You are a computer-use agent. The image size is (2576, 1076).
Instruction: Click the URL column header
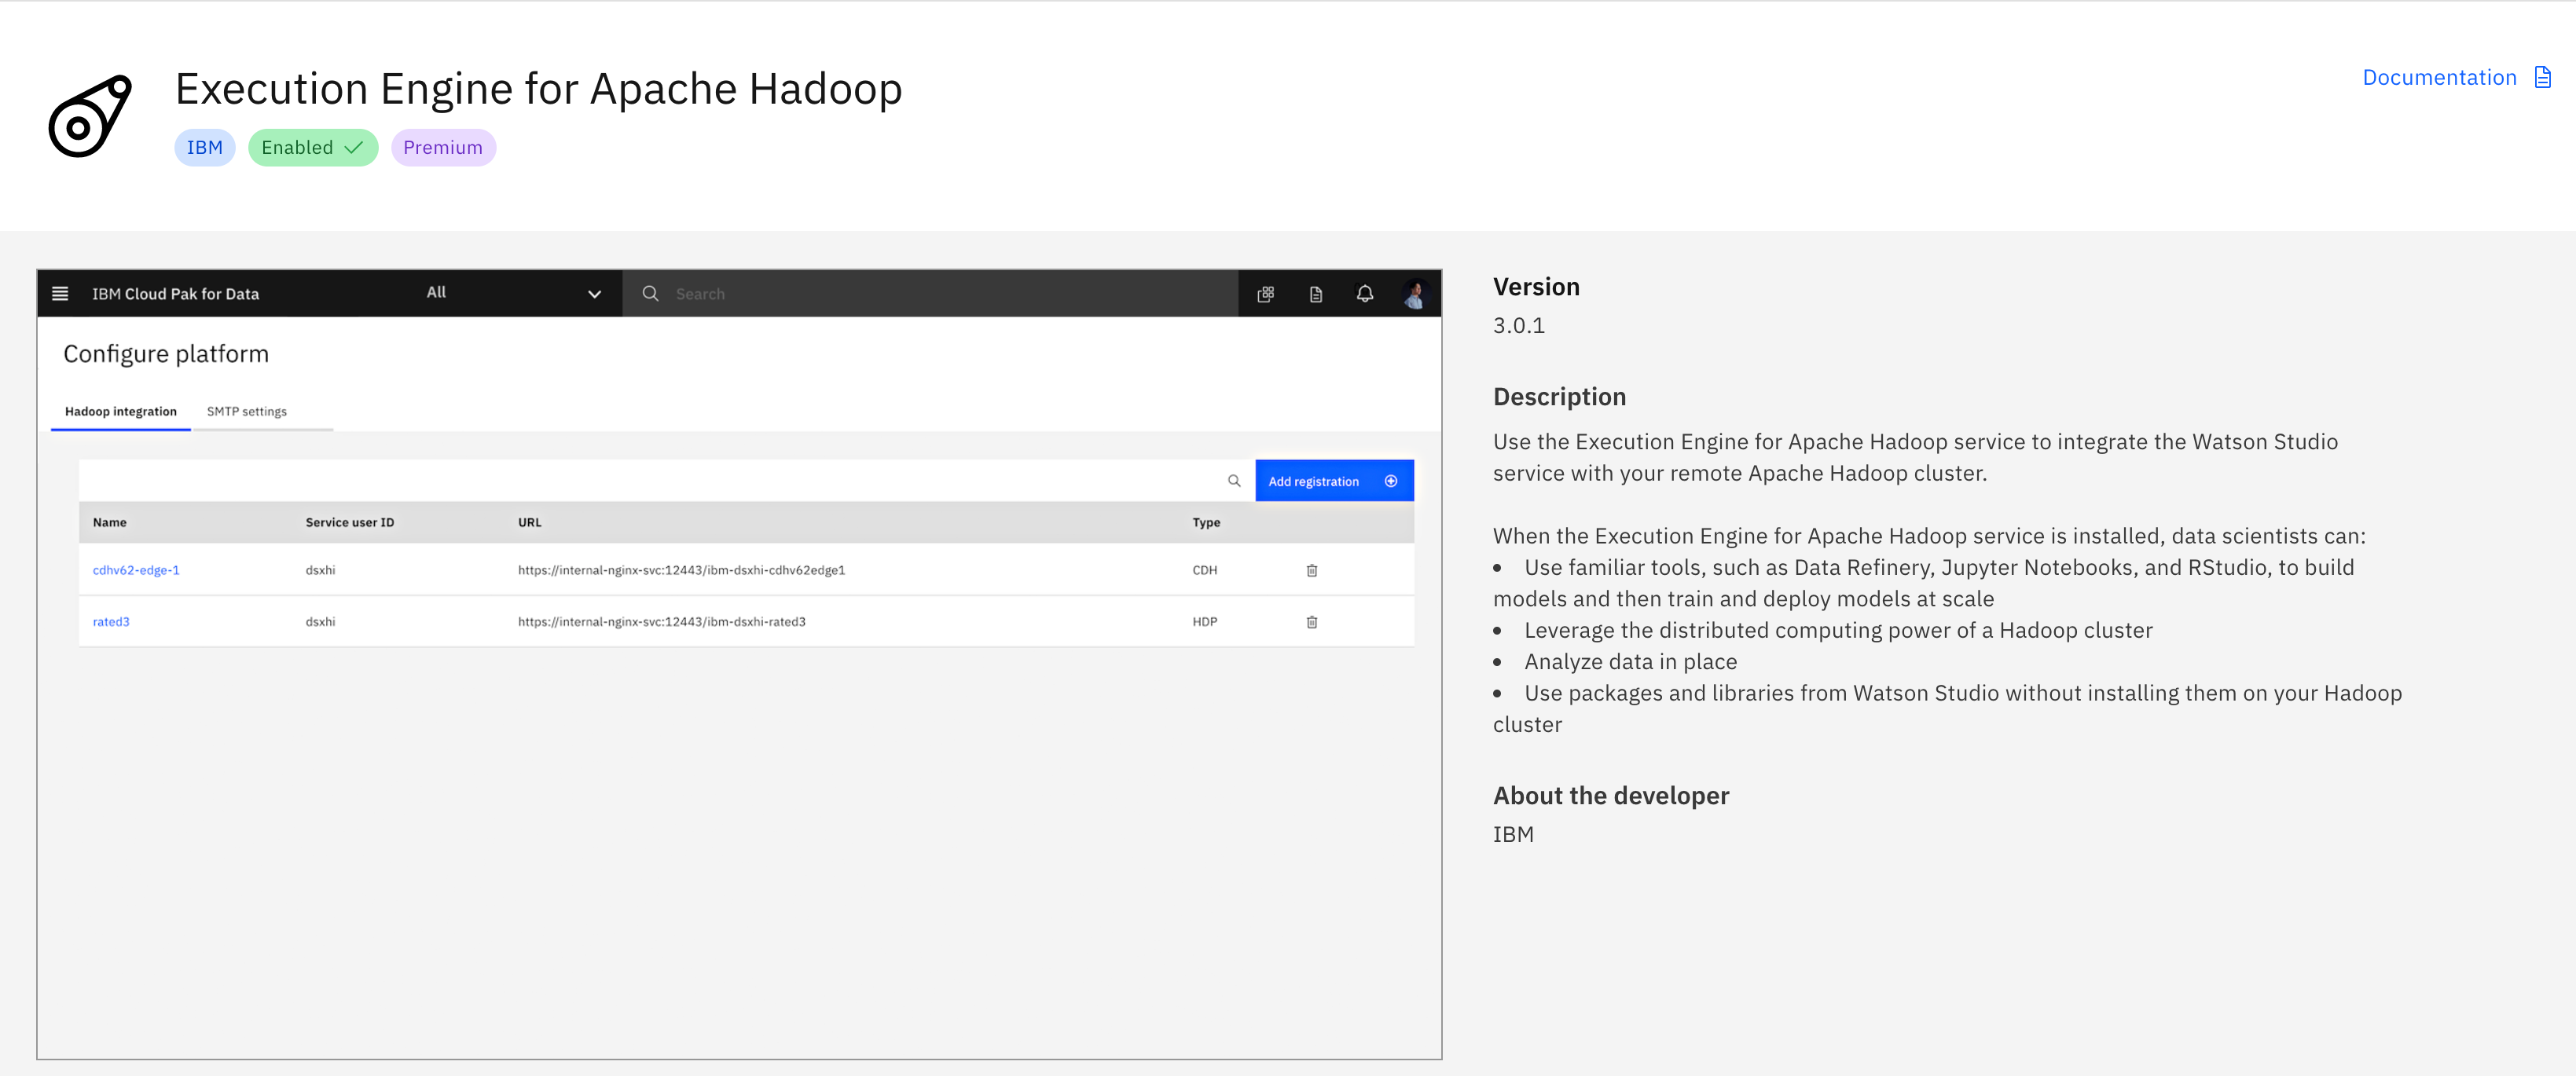(x=529, y=522)
